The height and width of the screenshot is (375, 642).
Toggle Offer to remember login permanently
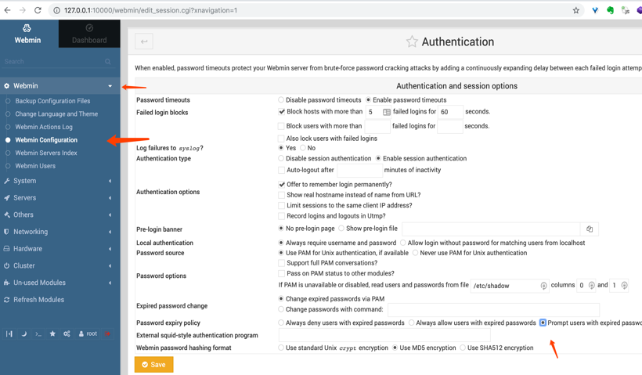pyautogui.click(x=281, y=184)
